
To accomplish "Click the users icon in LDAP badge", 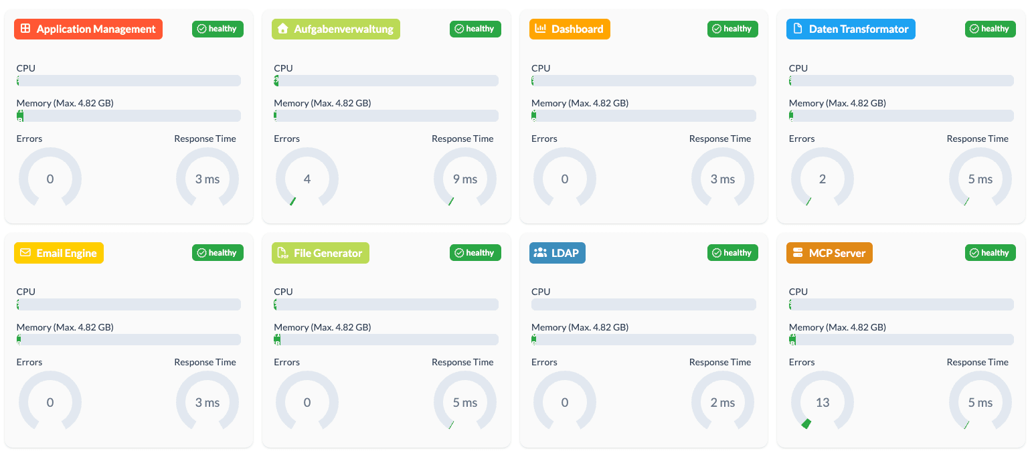I will 541,253.
